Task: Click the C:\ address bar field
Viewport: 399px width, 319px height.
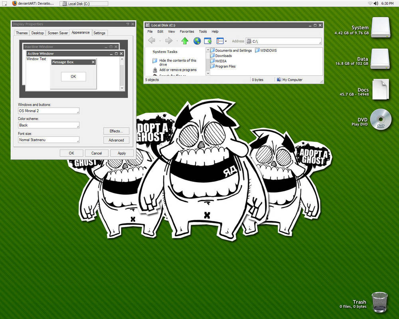Action: tap(284, 41)
